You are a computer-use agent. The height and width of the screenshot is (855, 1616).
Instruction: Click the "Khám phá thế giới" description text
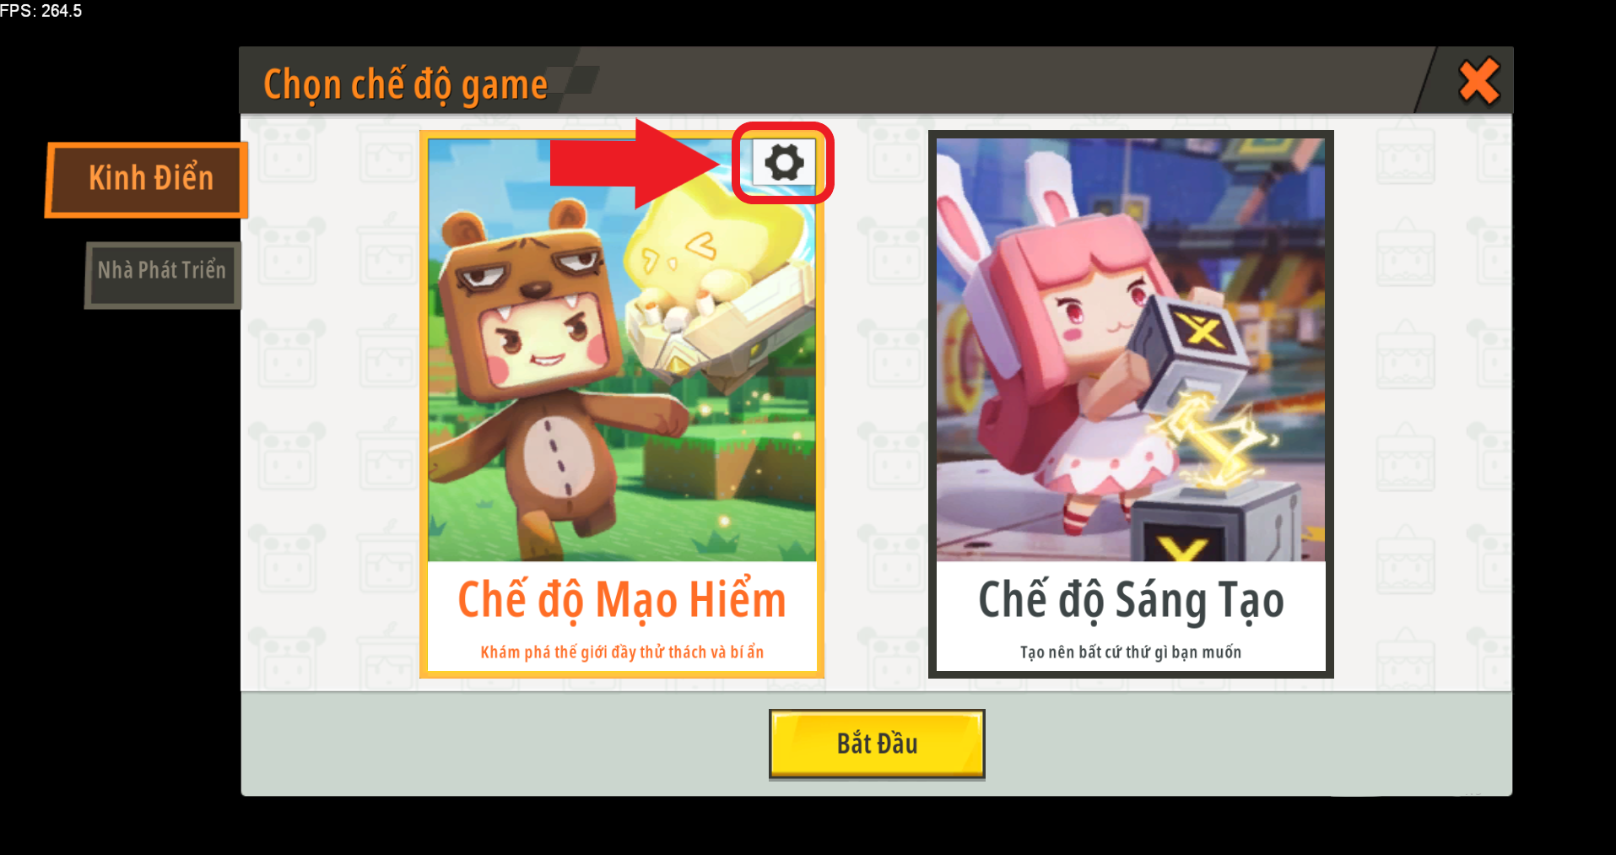tap(622, 652)
